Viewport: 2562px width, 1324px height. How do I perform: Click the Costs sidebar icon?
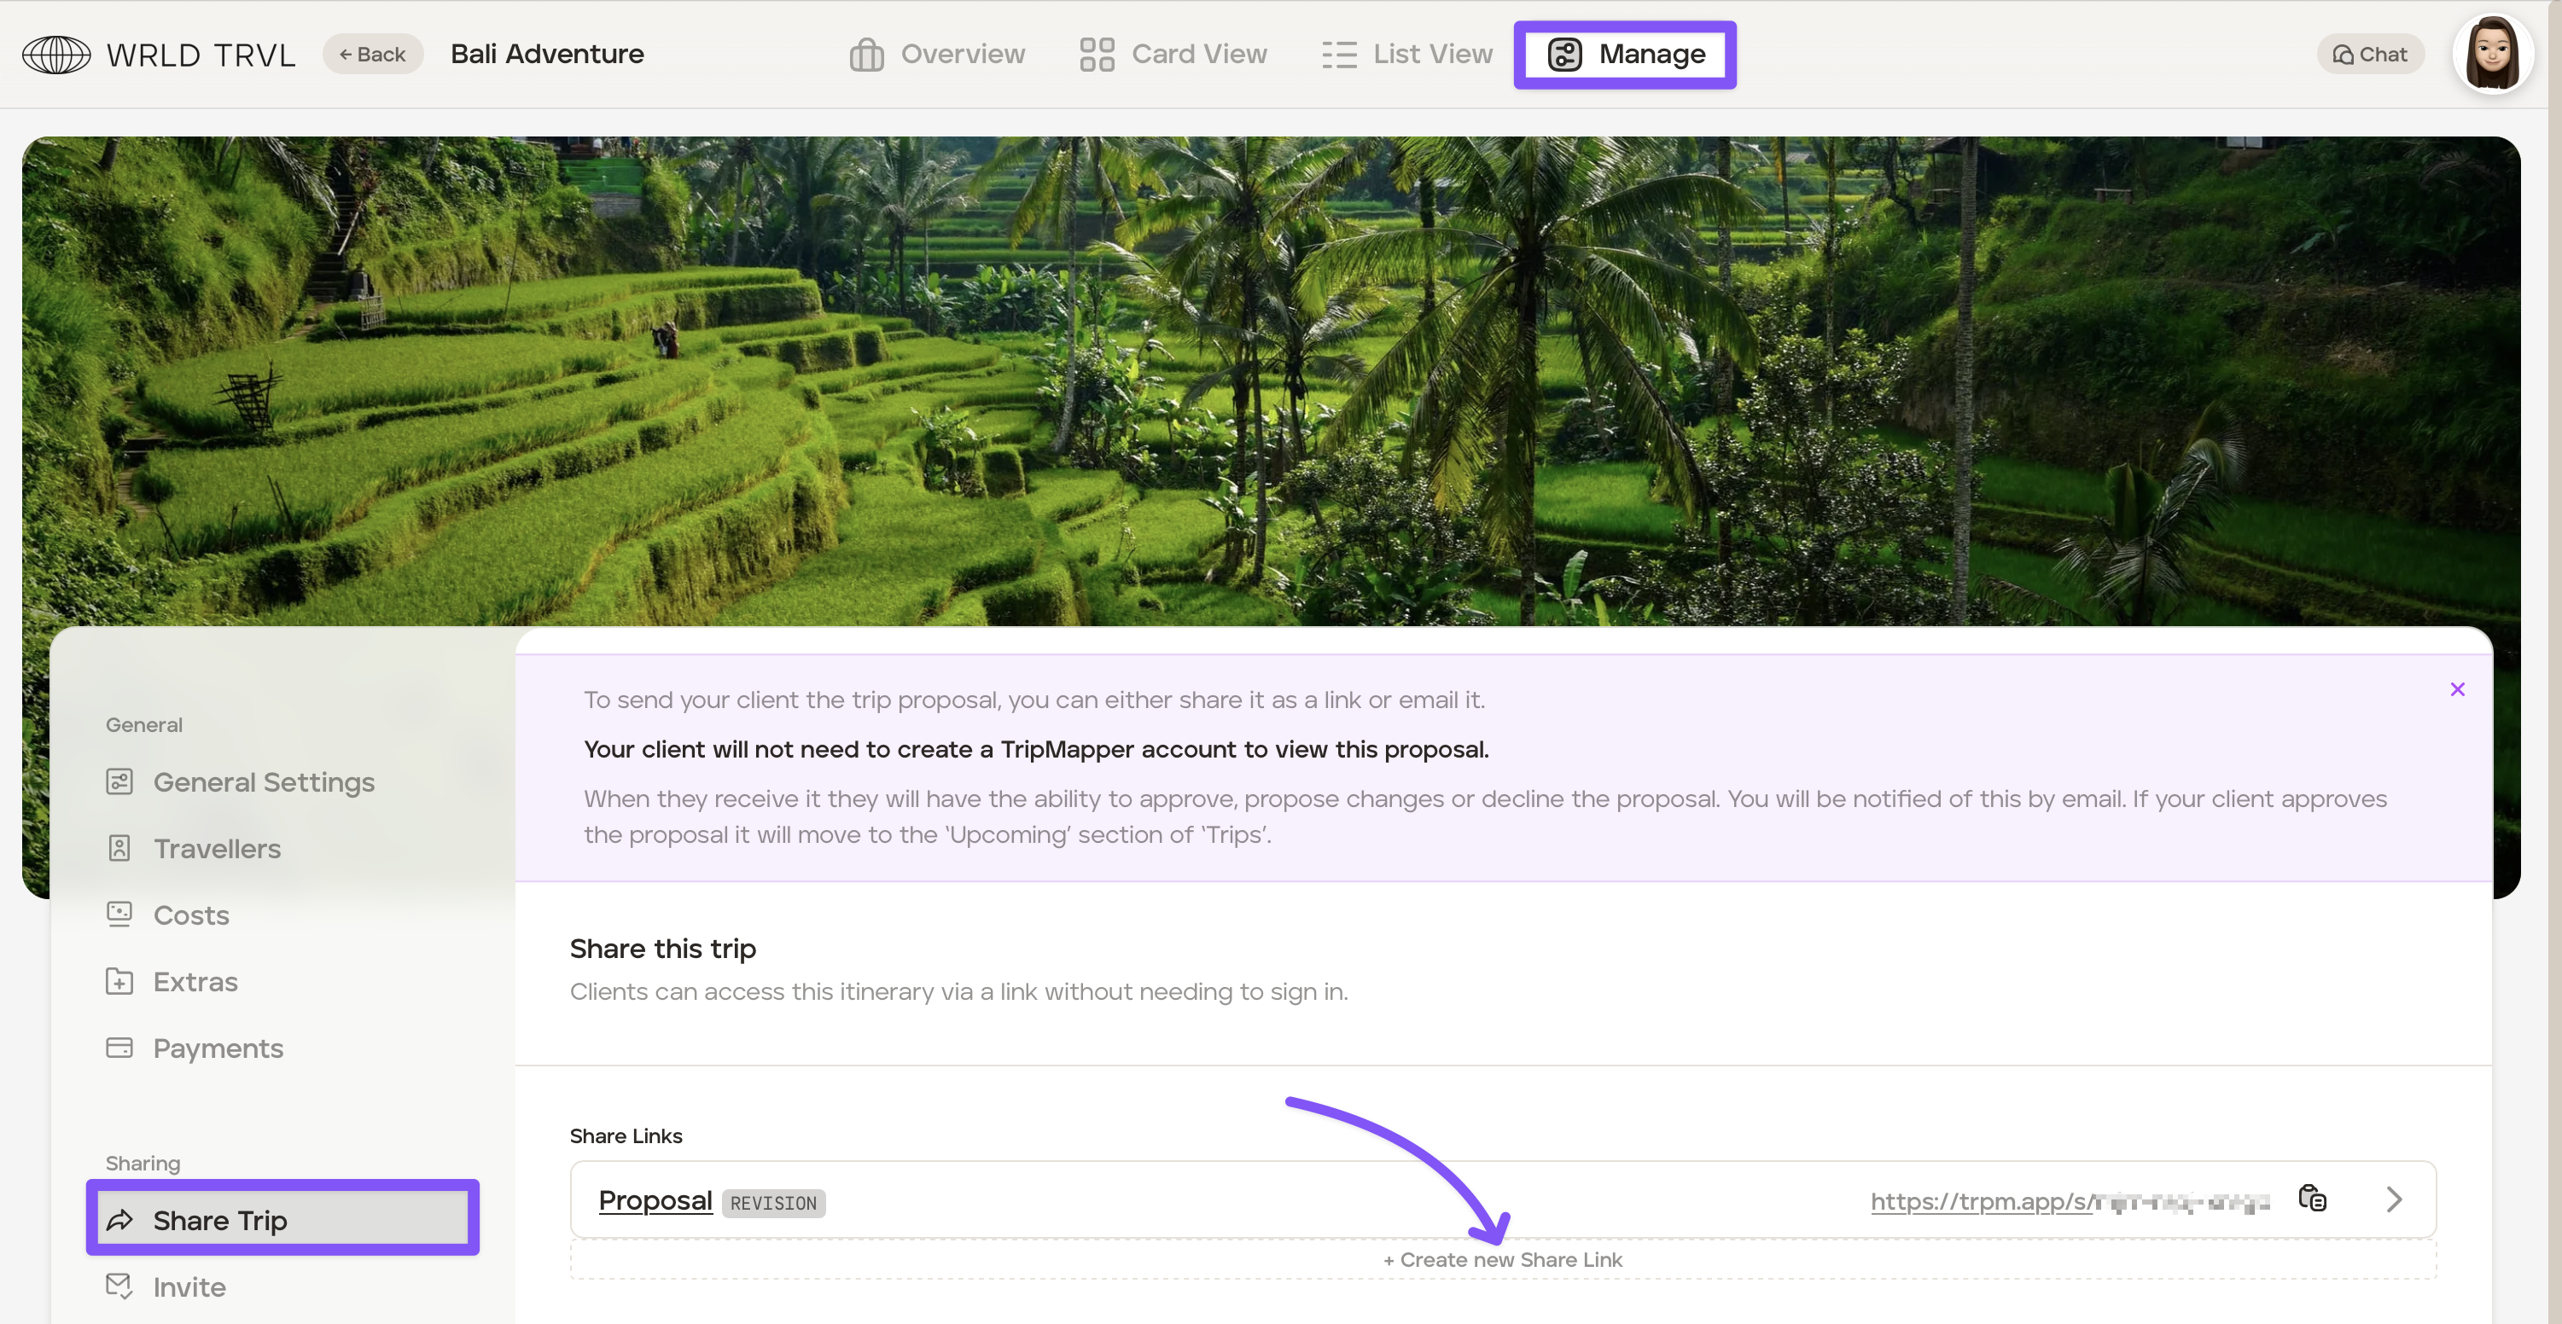[x=119, y=915]
